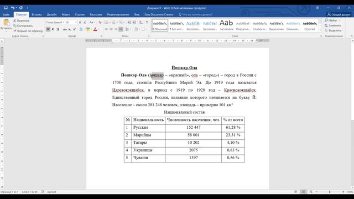
Task: Click table cell containing 152 447
Action: [x=193, y=128]
